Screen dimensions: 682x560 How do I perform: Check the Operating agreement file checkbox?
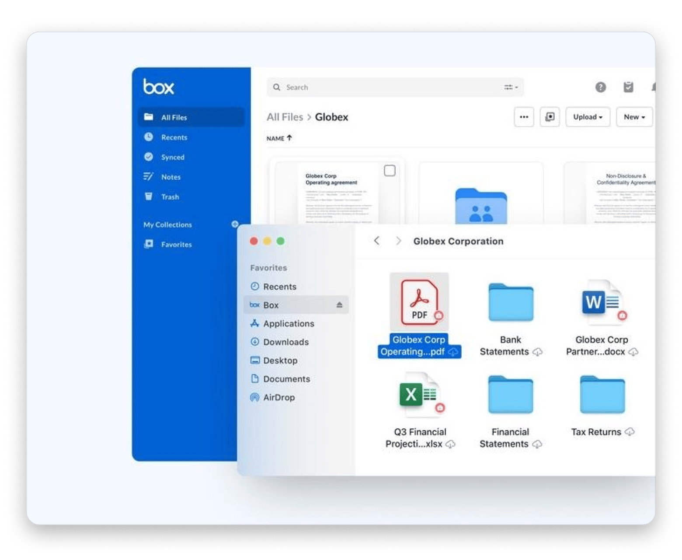coord(390,171)
